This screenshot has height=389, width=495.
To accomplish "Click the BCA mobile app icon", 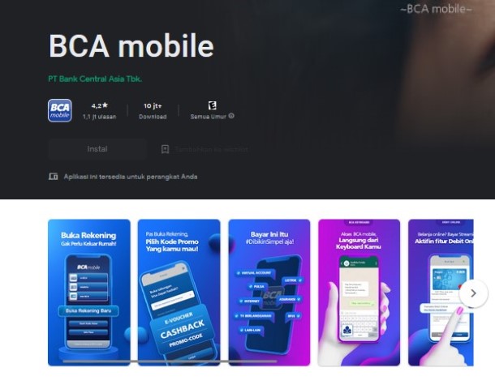I will [60, 111].
